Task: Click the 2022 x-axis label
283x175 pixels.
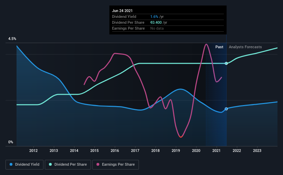Action: pos(237,151)
